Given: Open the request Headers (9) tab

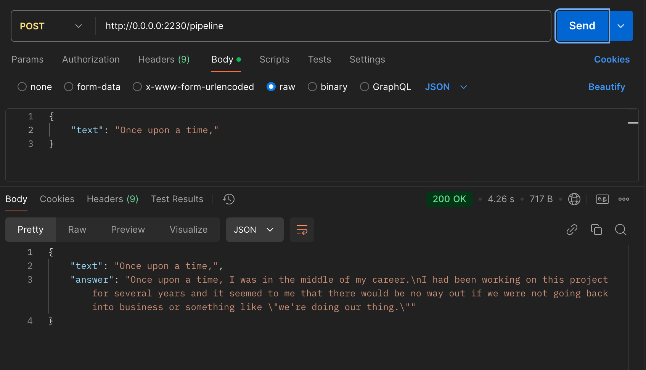Looking at the screenshot, I should (164, 60).
